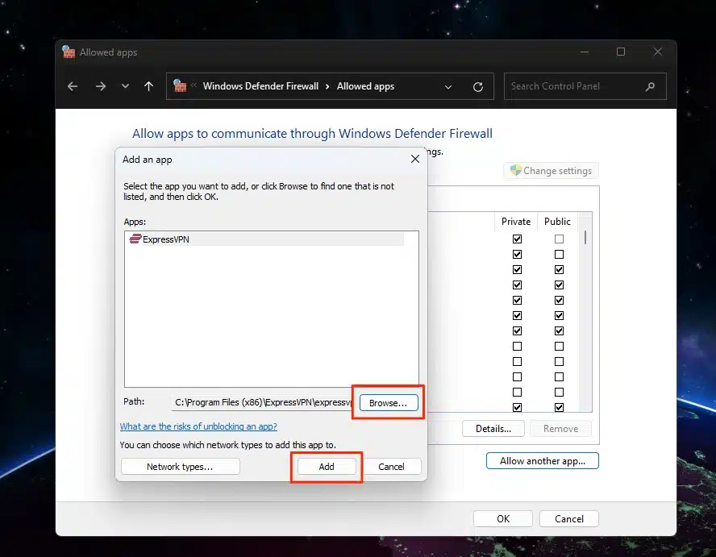Click the Remove button
Screen dimensions: 716x557
coord(560,429)
